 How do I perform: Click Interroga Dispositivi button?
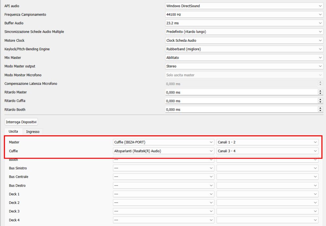[21, 122]
